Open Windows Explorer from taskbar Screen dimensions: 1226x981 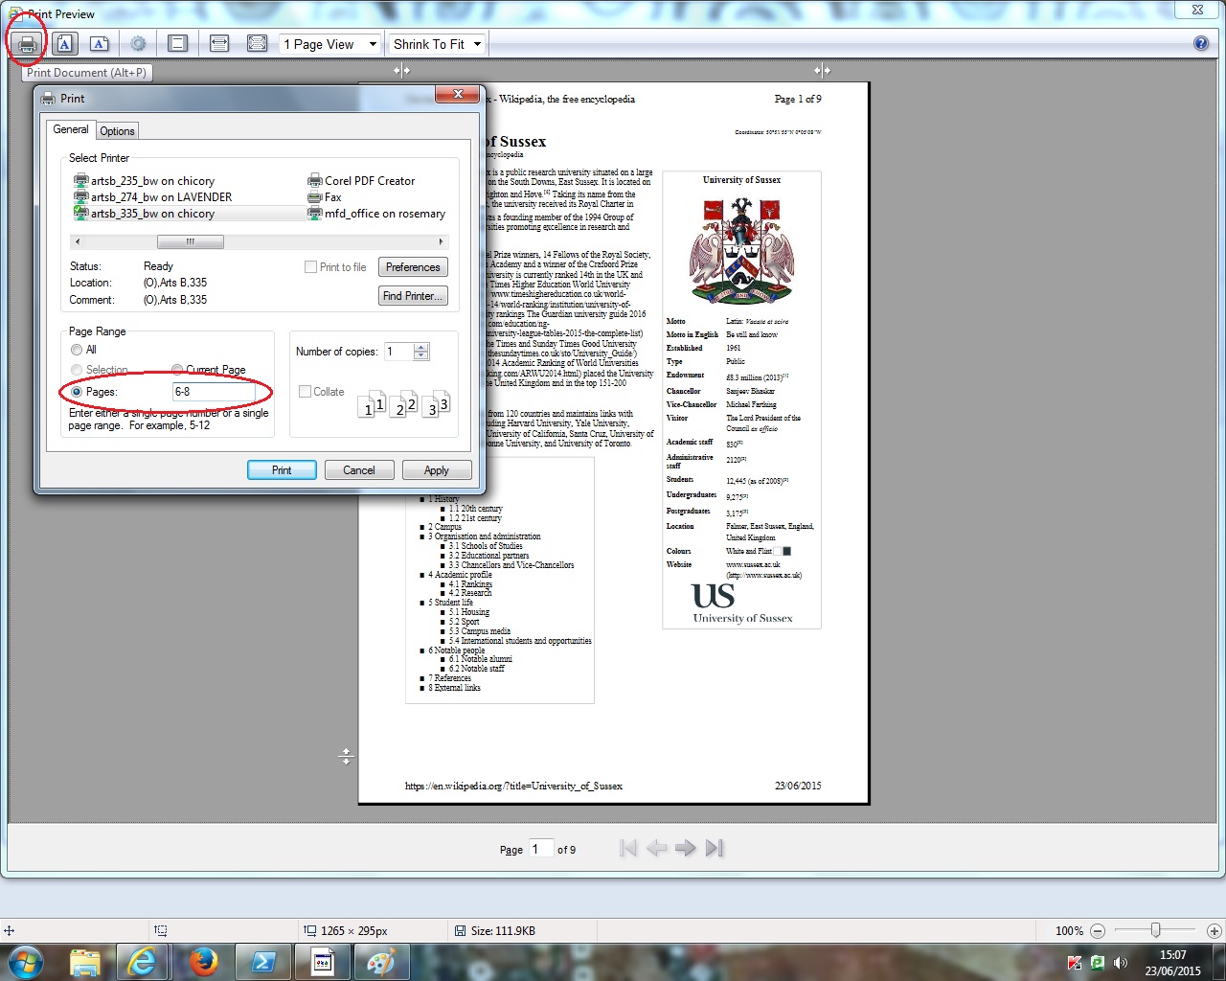click(85, 962)
